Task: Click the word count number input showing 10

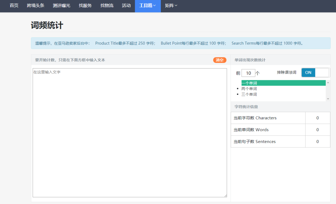Action: tap(248, 73)
